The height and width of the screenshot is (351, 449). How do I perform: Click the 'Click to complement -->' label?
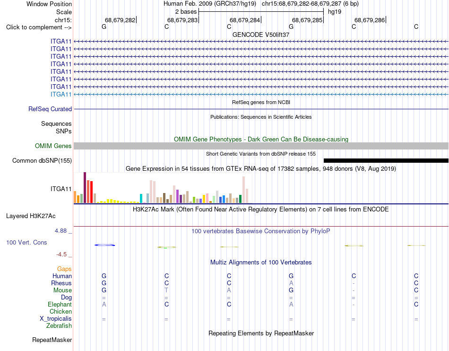(39, 27)
